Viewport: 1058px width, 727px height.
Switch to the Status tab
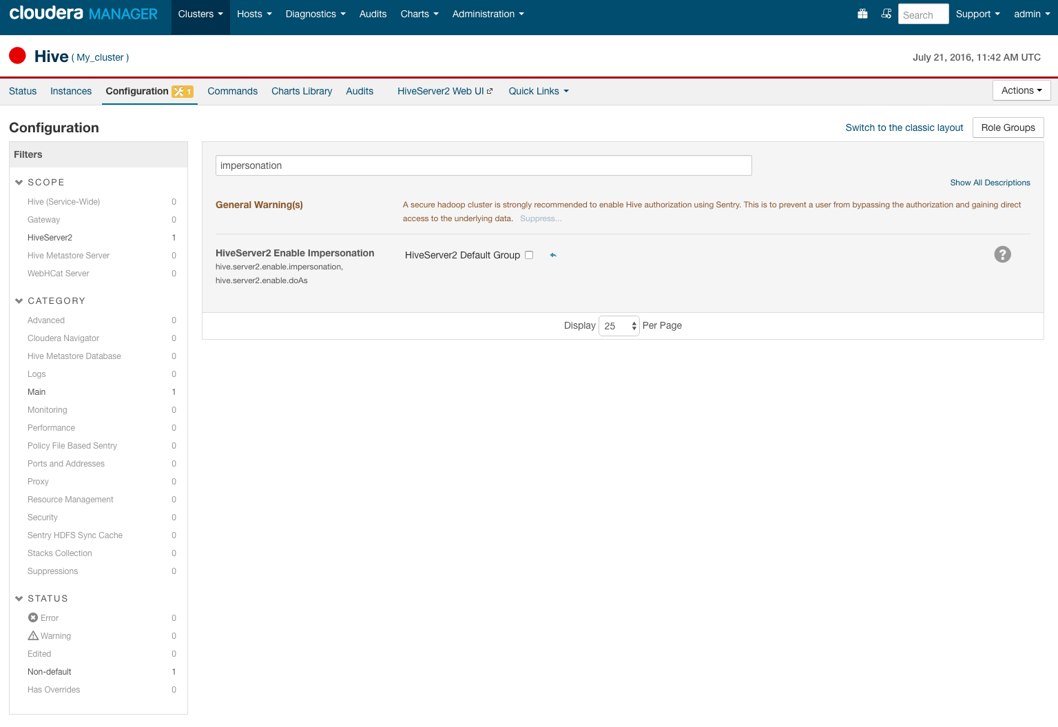point(23,91)
